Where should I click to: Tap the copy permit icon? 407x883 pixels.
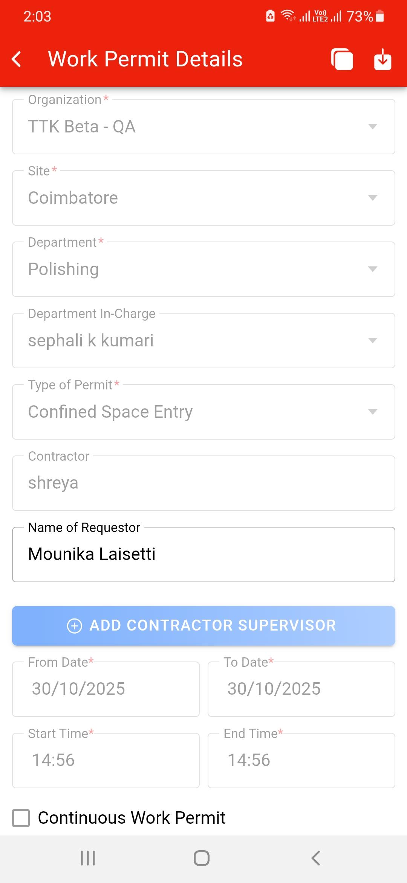point(342,59)
